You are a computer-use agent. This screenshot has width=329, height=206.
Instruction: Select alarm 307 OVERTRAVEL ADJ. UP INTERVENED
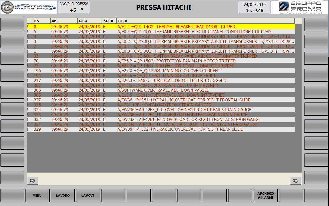click(x=161, y=85)
